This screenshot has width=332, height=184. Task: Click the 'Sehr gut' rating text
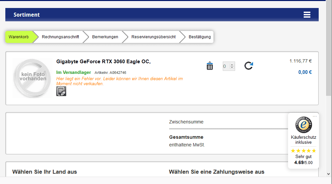303,156
